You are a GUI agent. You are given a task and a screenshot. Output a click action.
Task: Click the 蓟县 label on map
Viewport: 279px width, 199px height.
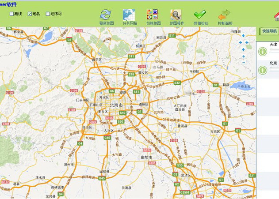point(226,85)
